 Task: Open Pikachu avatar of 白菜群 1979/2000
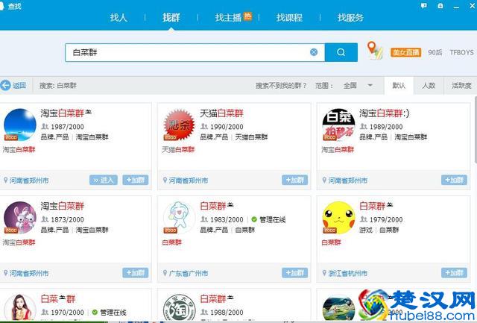[338, 218]
